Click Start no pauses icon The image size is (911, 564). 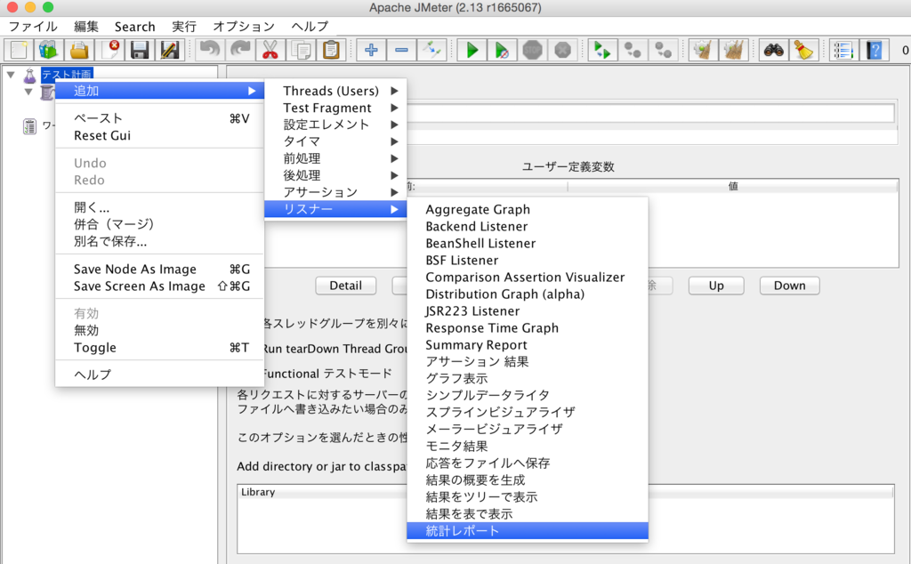(502, 50)
